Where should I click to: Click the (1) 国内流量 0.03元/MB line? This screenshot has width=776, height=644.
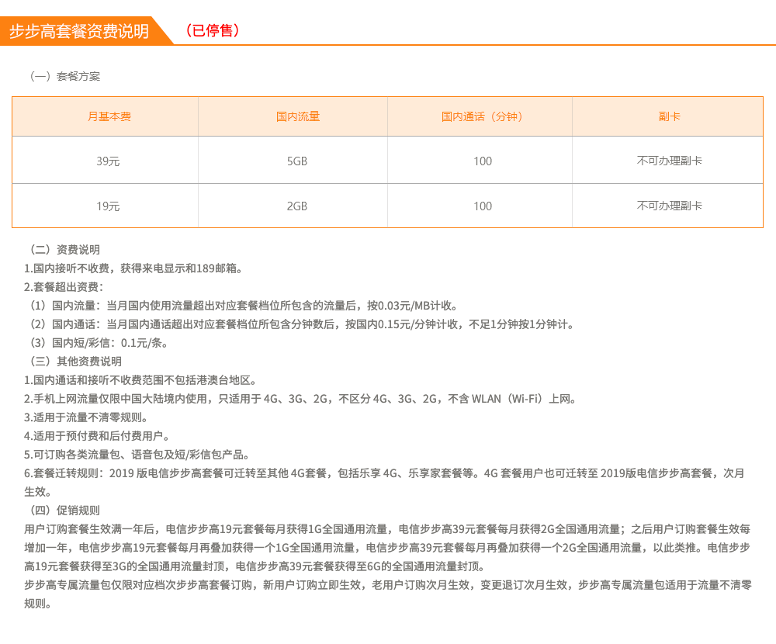tap(244, 306)
